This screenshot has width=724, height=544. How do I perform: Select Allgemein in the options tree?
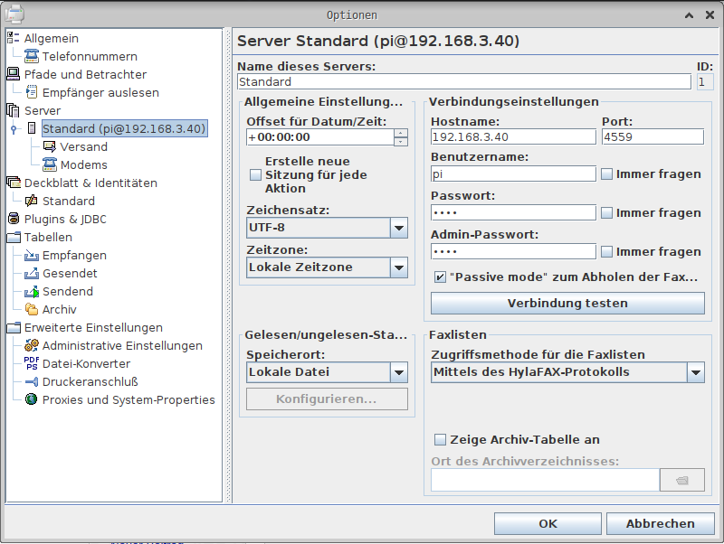(x=52, y=38)
